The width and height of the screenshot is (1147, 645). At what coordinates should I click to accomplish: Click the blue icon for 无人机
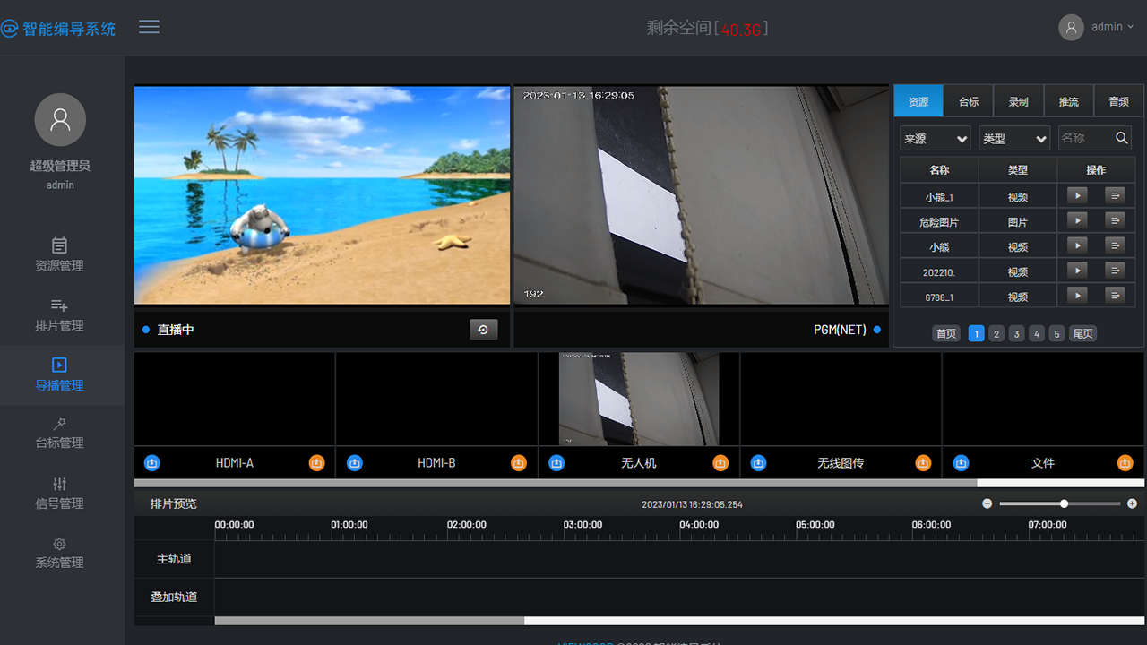pyautogui.click(x=556, y=462)
